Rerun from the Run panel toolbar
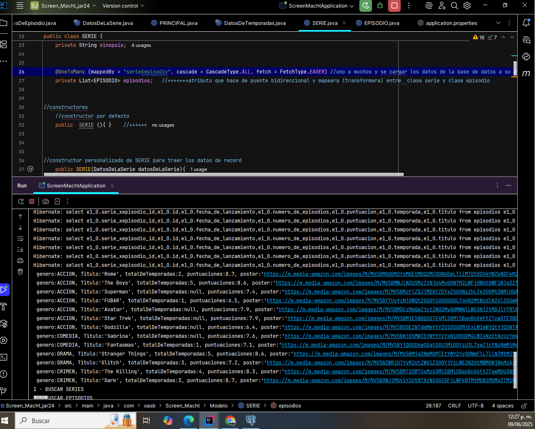Viewport: 535px width, 429px height. pyautogui.click(x=21, y=201)
